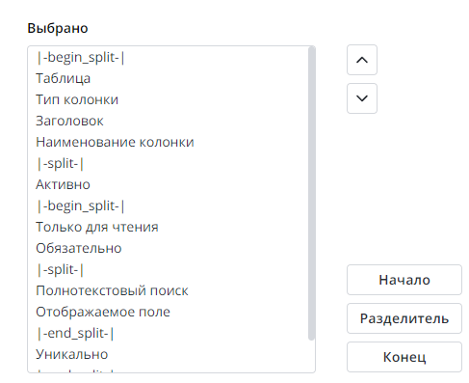Viewport: 469px width, 383px height.
Task: Select Наименование колонки in the list
Action: click(x=168, y=142)
